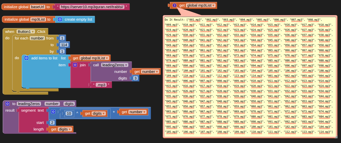
Task: Click gear icon on the addition block
Action: click(53, 112)
